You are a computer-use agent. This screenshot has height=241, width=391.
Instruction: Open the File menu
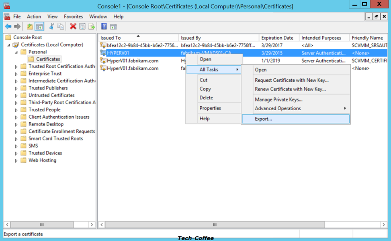tap(17, 17)
